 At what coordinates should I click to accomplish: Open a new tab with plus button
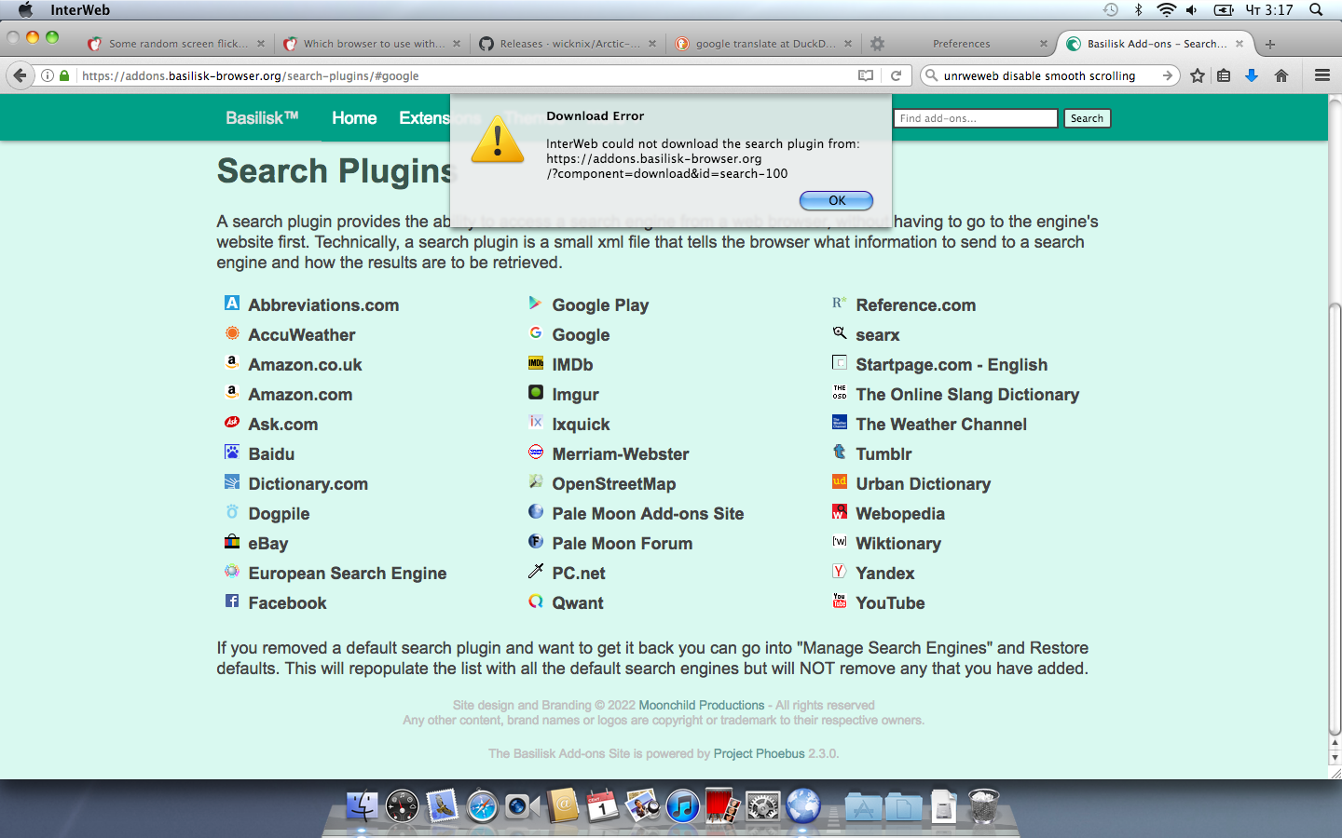point(1269,44)
